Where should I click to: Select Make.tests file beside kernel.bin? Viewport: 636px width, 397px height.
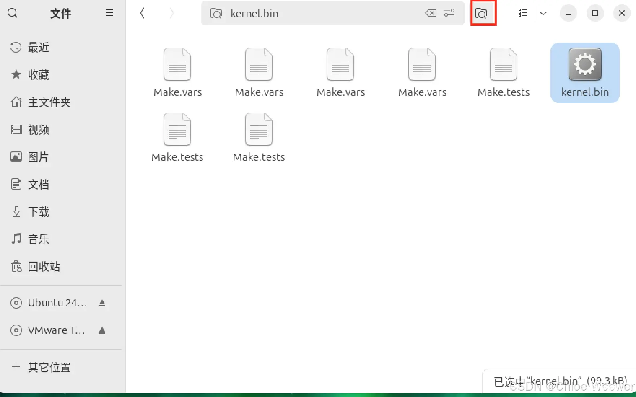[x=504, y=73]
